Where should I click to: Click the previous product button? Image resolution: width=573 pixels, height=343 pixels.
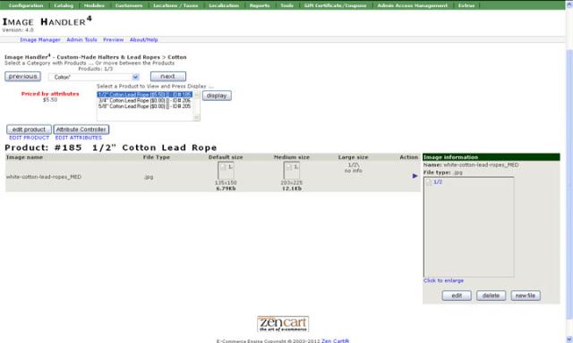(22, 77)
